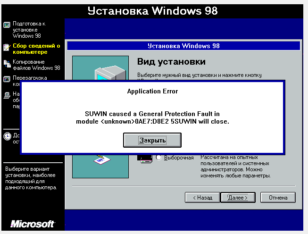
Task: Click the Назад back button
Action: (x=202, y=198)
